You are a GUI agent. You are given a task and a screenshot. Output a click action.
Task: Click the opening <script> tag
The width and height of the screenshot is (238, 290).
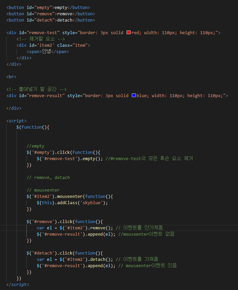[17, 121]
